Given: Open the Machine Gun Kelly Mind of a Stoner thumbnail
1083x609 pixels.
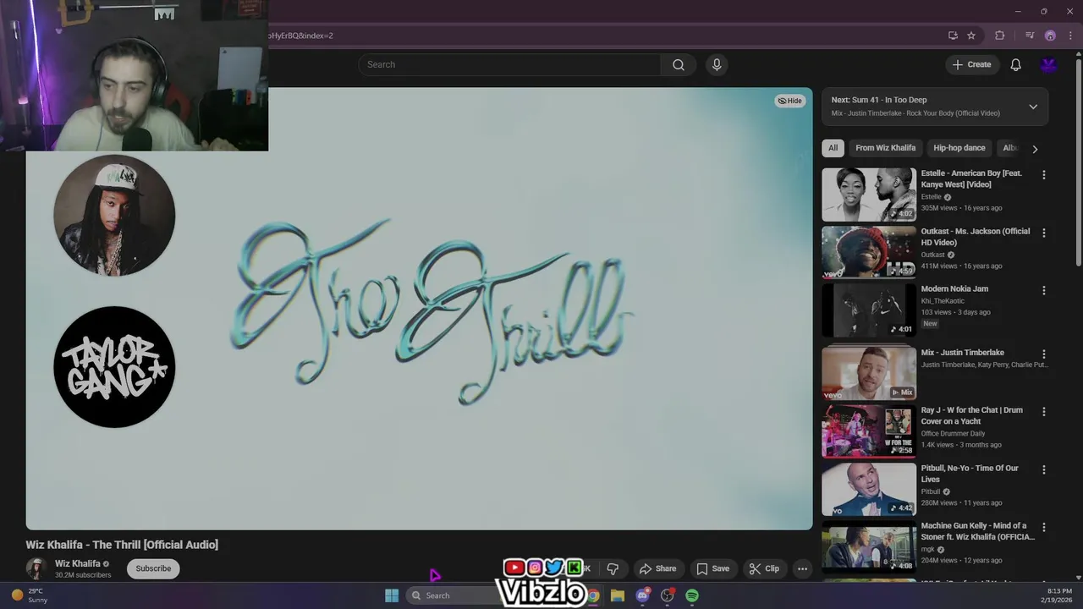Looking at the screenshot, I should coord(868,546).
